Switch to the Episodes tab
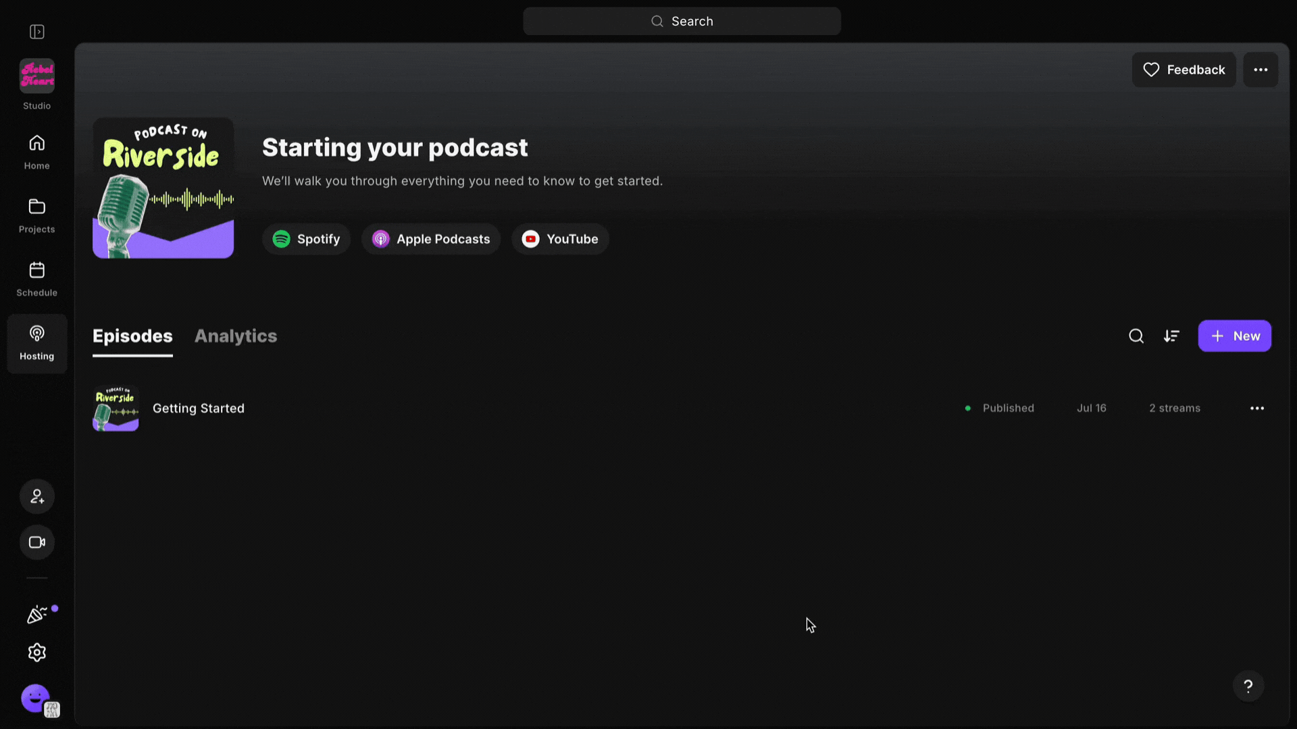 [132, 336]
